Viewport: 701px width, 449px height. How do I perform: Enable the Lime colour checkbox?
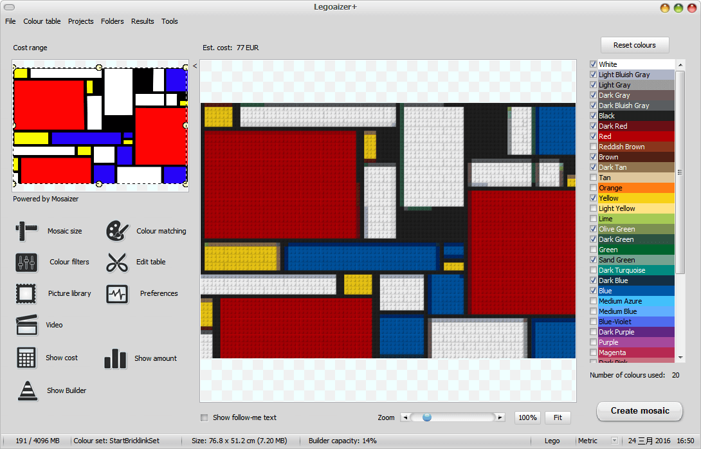click(x=593, y=219)
